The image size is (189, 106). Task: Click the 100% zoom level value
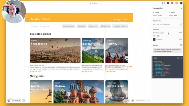17,100
